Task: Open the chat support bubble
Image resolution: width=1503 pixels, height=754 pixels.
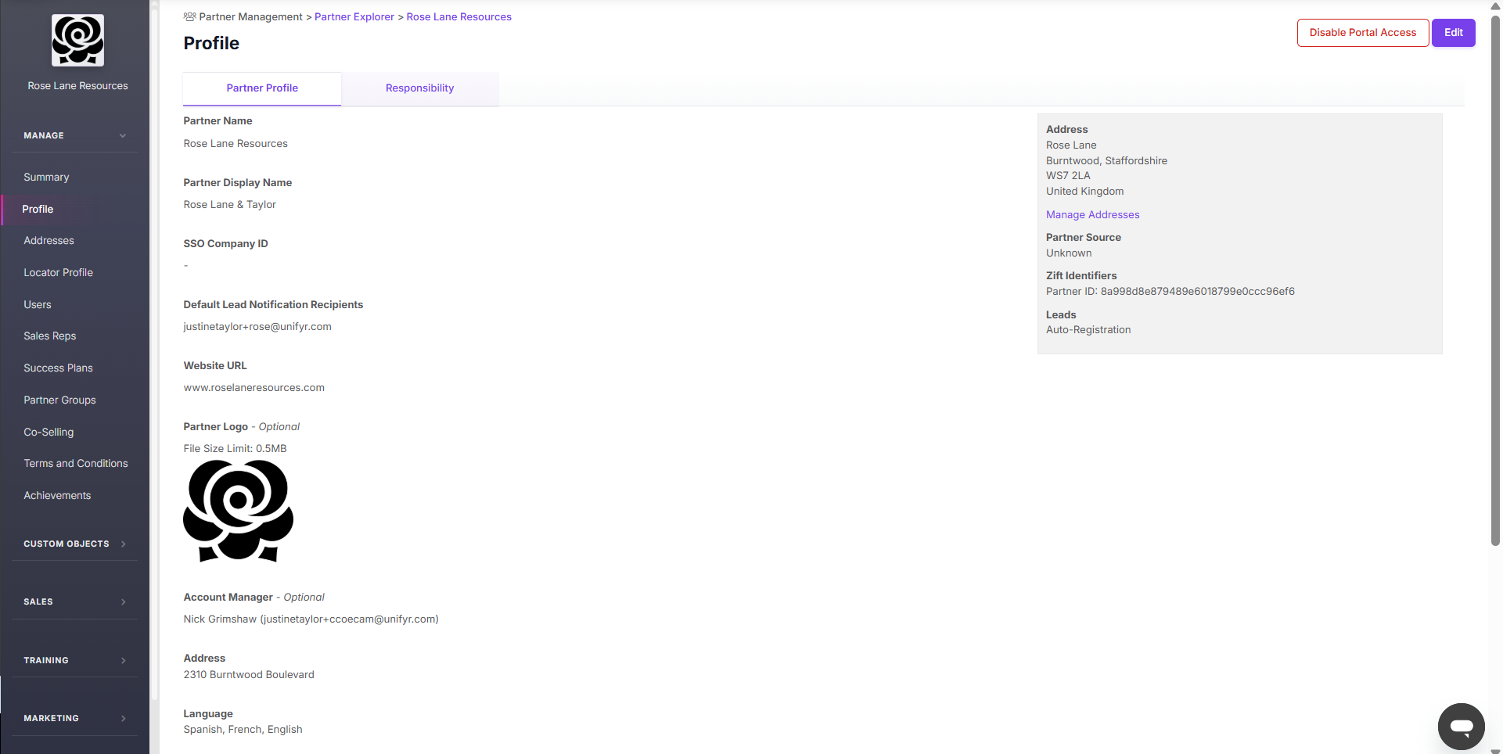Action: click(x=1461, y=726)
